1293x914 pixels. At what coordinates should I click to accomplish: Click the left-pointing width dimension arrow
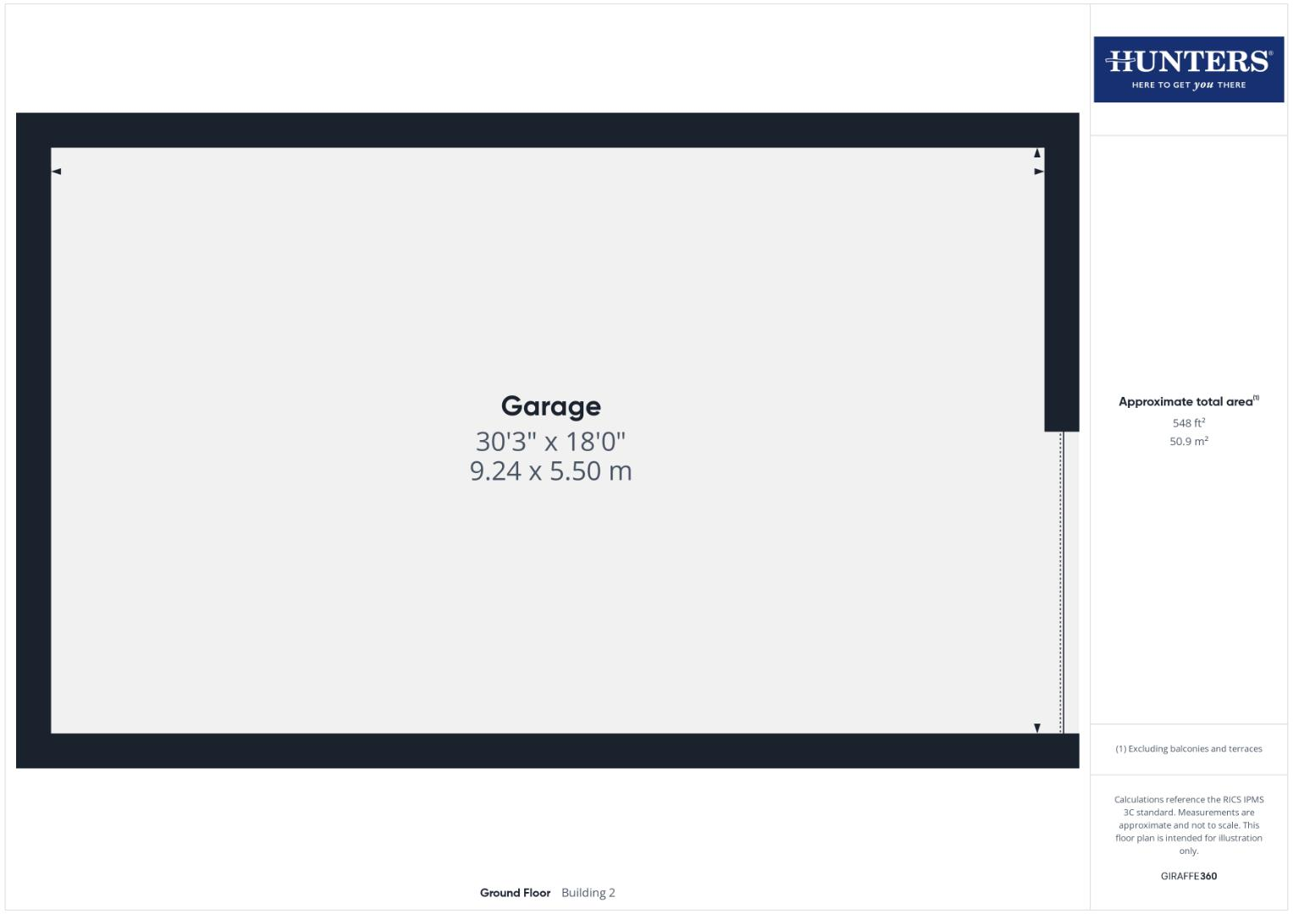point(57,172)
